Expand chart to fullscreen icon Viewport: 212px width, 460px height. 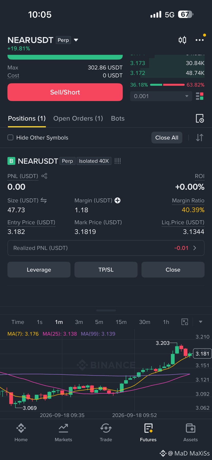pyautogui.click(x=185, y=322)
